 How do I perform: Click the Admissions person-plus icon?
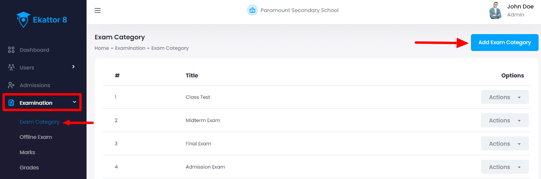[11, 85]
